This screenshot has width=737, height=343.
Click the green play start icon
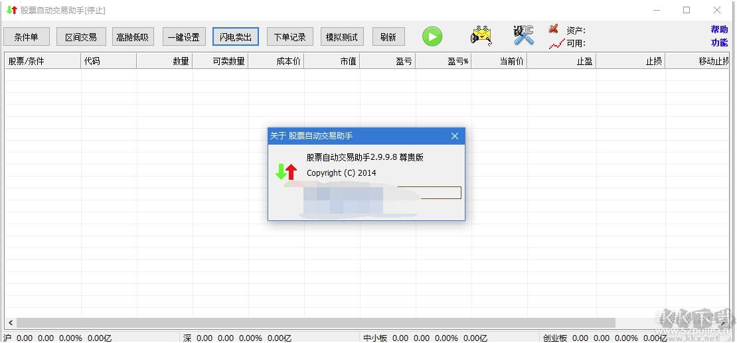tap(432, 36)
